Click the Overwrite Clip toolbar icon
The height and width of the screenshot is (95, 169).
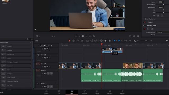coord(92,41)
